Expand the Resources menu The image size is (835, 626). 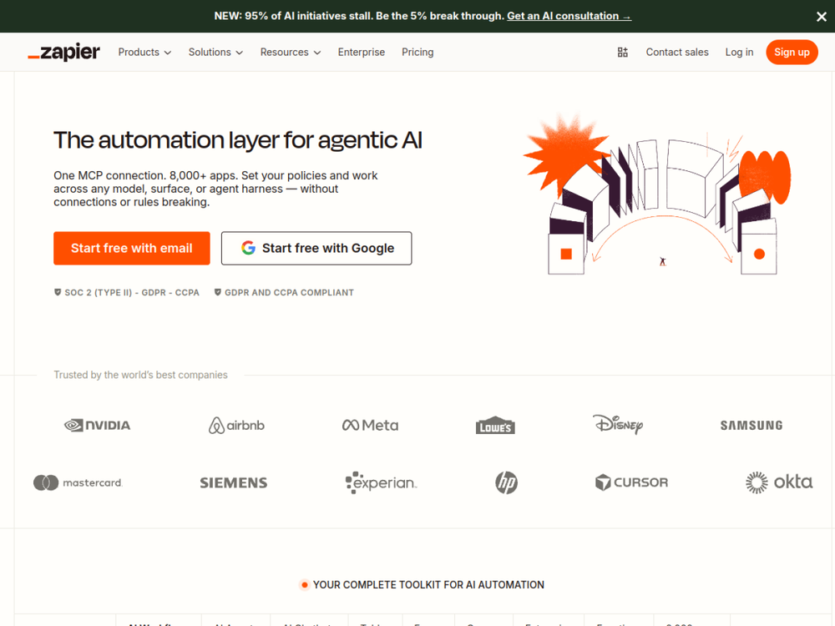click(x=291, y=52)
